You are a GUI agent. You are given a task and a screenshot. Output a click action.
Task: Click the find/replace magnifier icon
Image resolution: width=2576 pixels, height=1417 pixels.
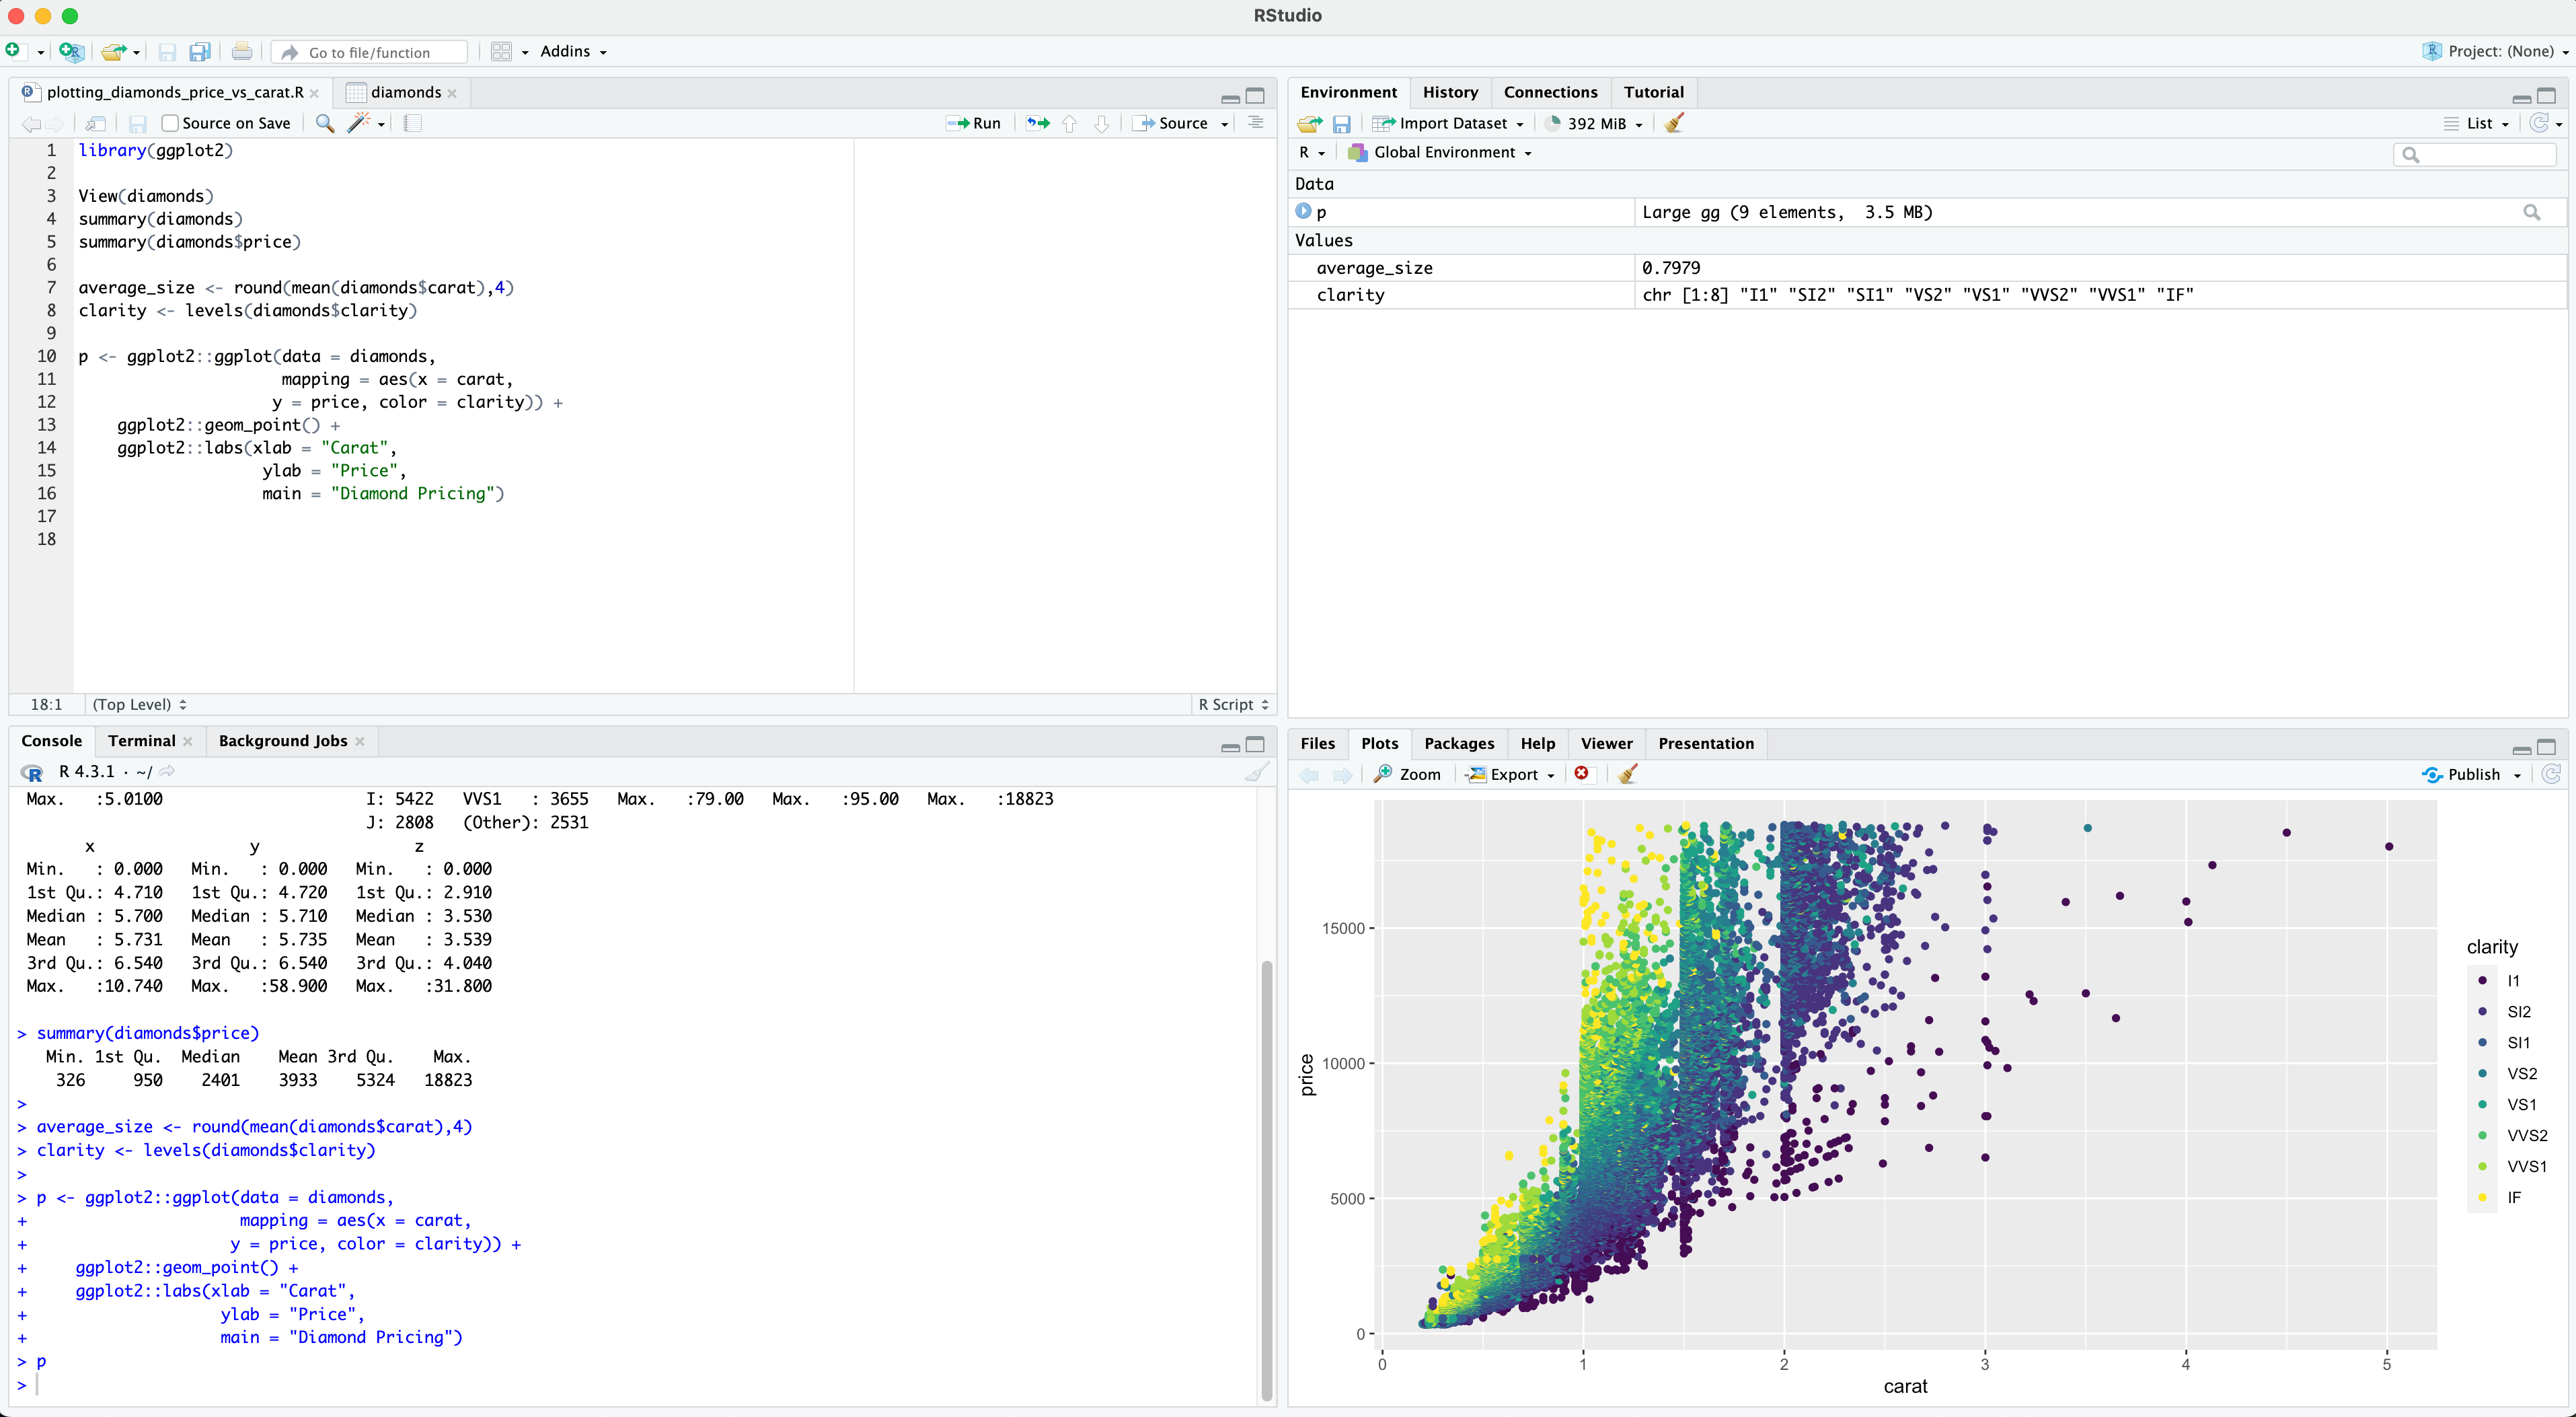click(324, 123)
